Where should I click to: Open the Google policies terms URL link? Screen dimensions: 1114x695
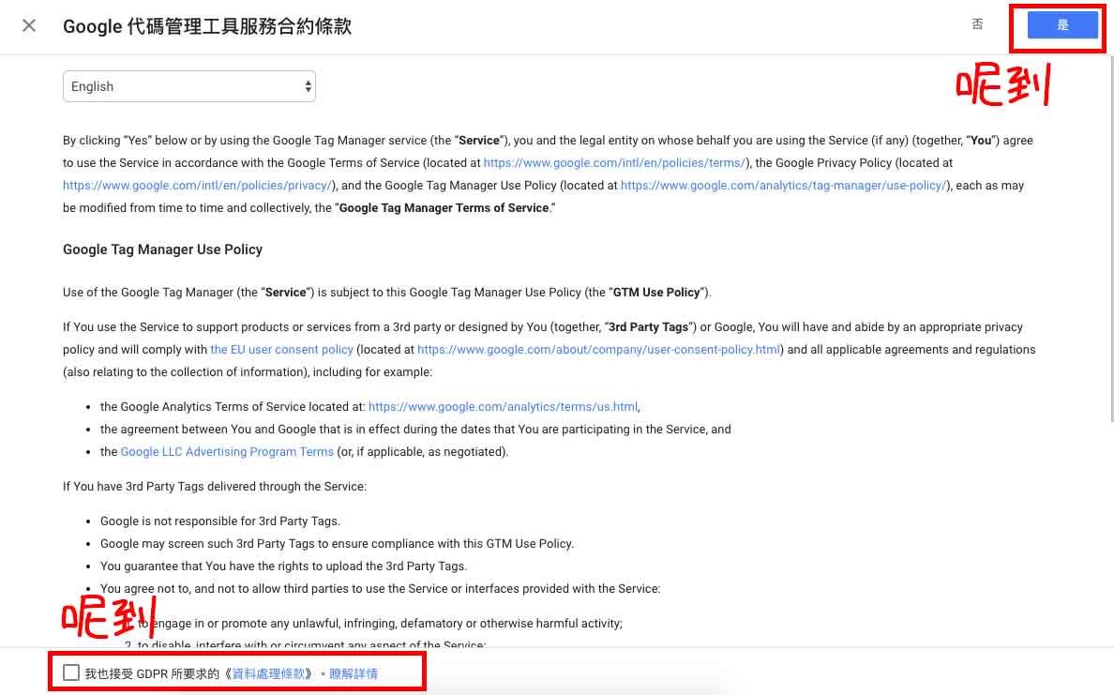614,163
